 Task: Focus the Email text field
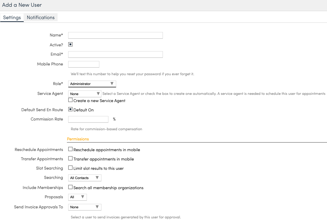[115, 55]
